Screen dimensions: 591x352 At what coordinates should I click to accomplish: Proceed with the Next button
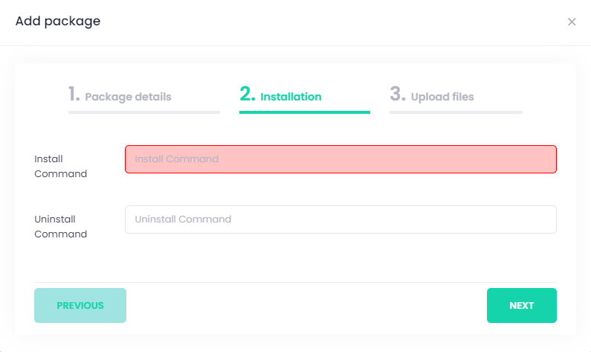521,305
